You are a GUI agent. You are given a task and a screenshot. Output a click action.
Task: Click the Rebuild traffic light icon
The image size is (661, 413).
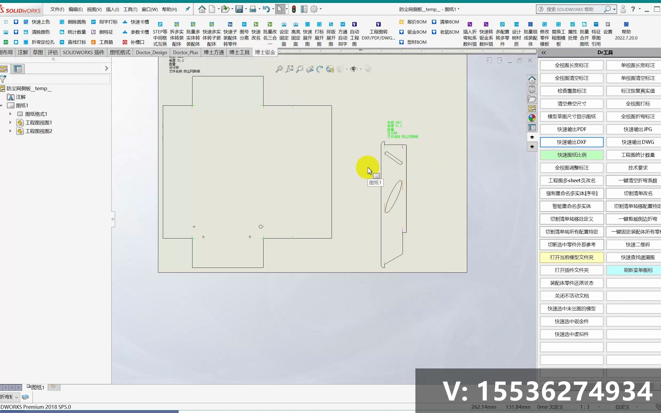(x=294, y=9)
